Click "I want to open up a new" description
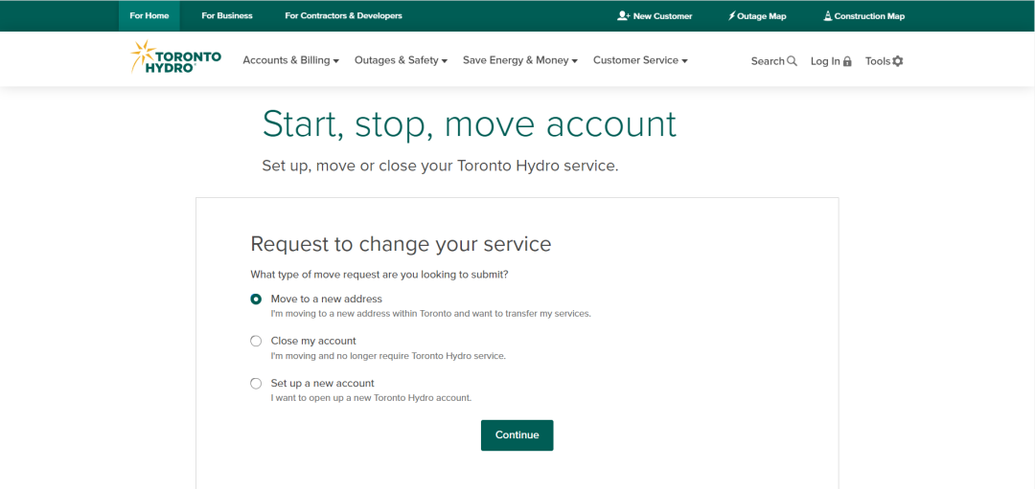This screenshot has height=489, width=1035. click(371, 398)
